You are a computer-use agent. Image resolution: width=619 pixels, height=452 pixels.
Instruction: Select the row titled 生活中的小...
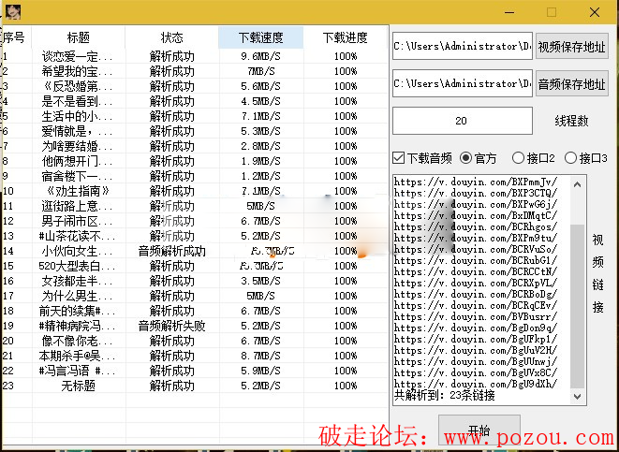[x=196, y=116]
